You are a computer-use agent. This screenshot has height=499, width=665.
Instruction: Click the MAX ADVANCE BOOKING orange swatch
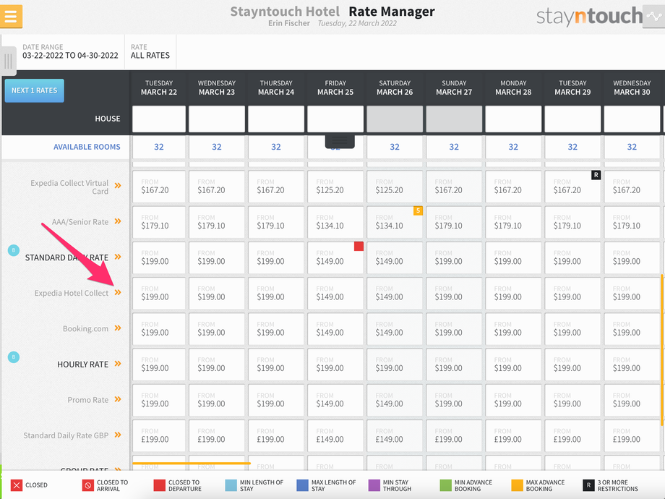click(517, 485)
